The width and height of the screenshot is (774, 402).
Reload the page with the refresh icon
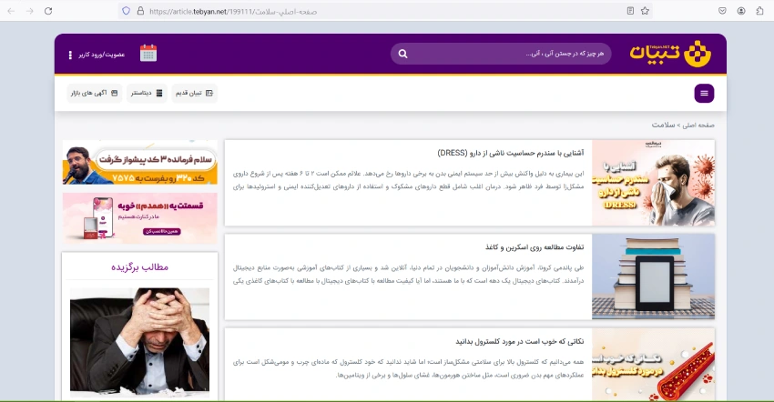click(48, 11)
